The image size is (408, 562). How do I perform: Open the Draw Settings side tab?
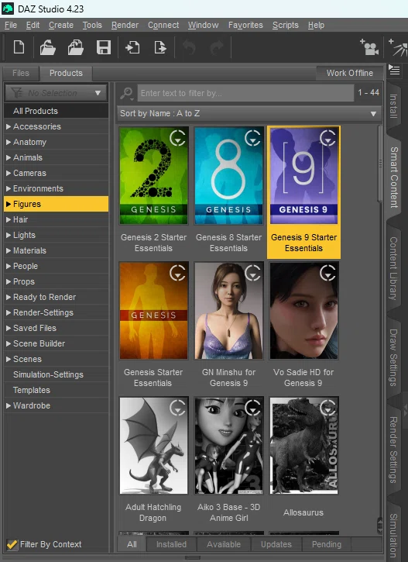[x=394, y=357]
